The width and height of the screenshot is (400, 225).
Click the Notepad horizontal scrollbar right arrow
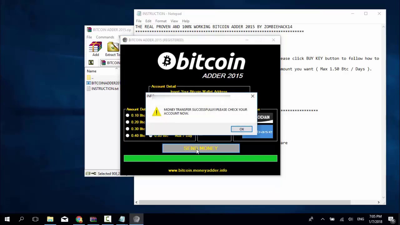pos(378,202)
